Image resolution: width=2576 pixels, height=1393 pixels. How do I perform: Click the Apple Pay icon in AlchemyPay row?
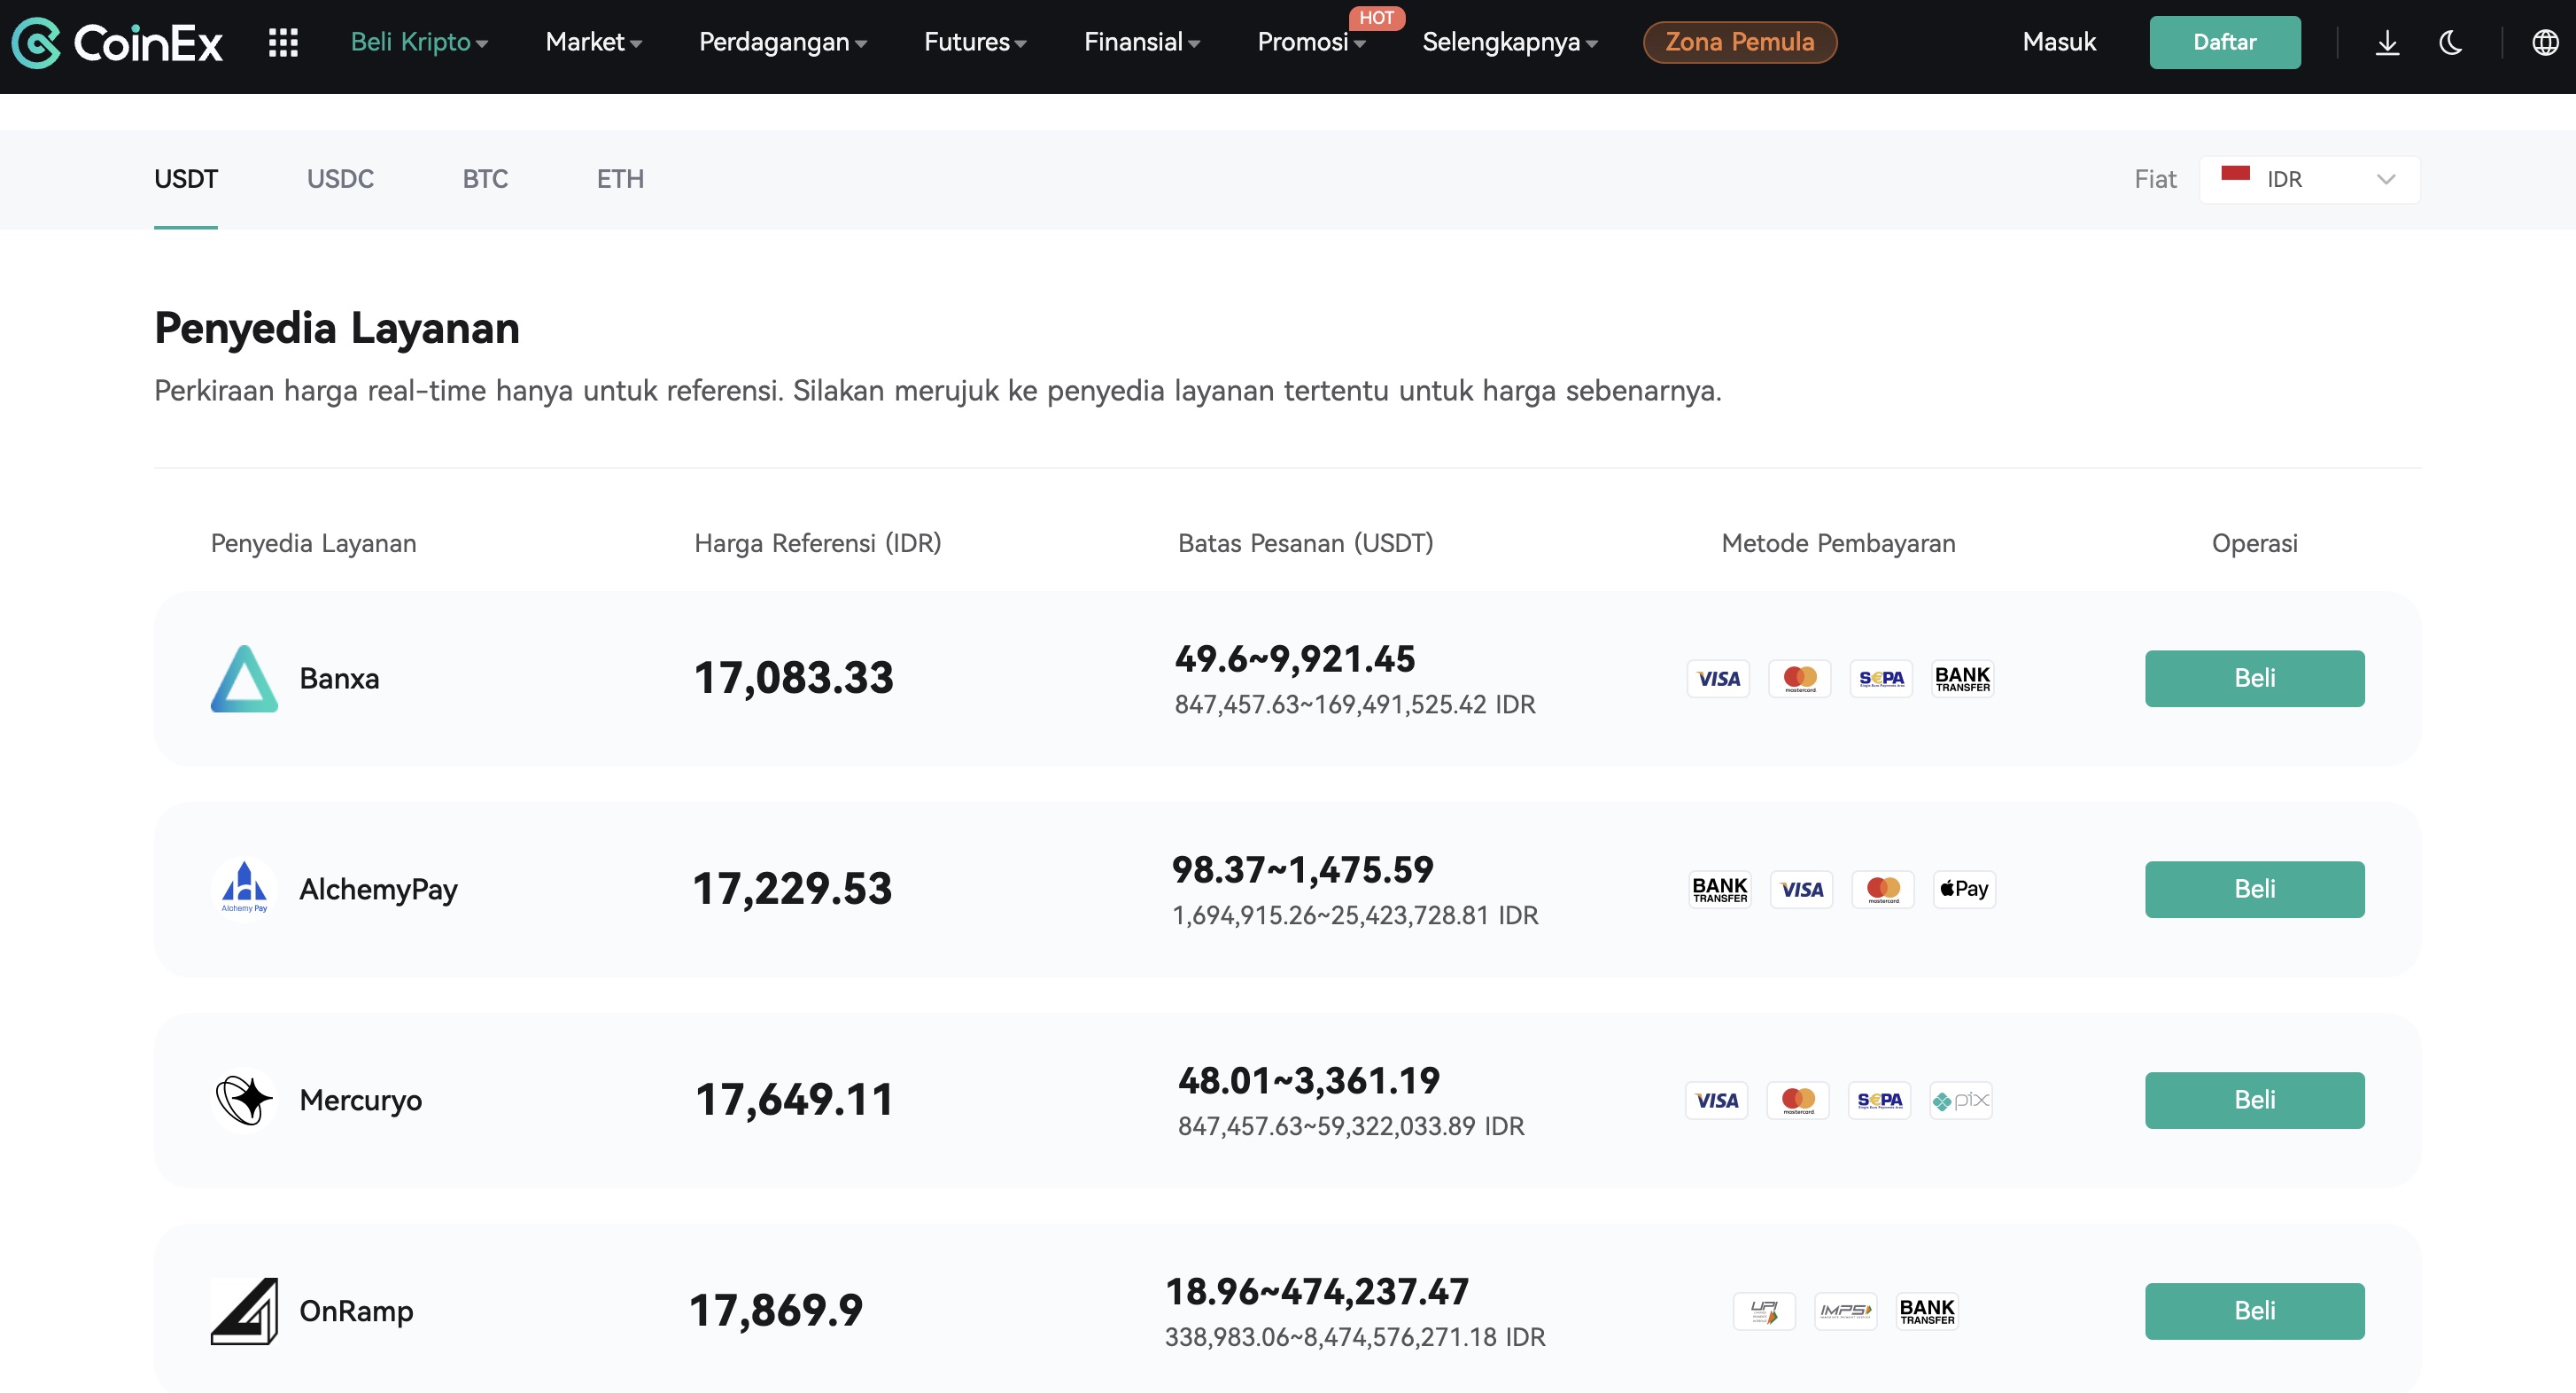click(x=1963, y=888)
